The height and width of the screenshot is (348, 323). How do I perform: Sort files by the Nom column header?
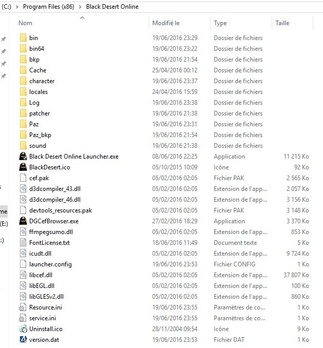(26, 23)
